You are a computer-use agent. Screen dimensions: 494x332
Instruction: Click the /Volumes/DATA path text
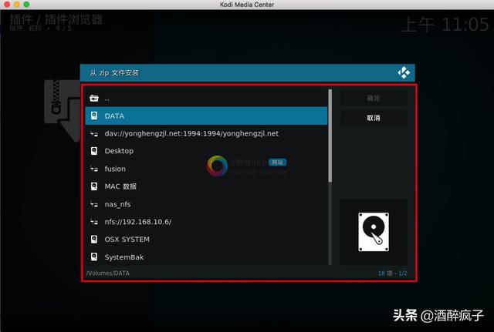click(108, 273)
